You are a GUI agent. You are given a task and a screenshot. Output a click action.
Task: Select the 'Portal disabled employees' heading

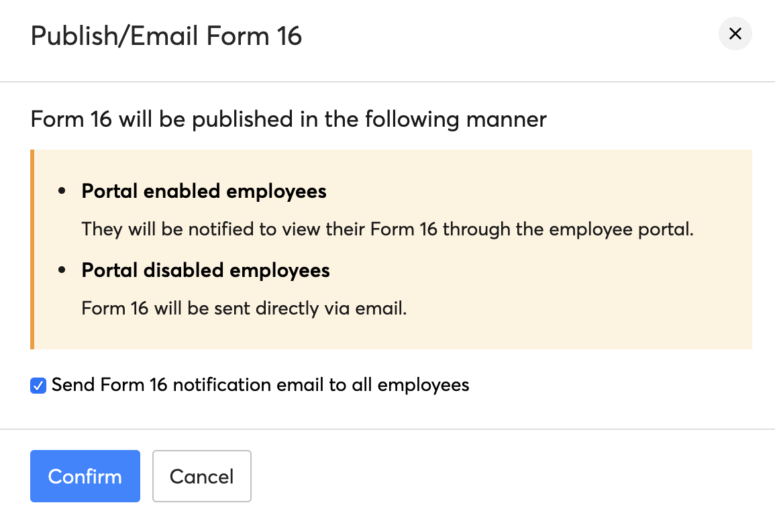(205, 270)
